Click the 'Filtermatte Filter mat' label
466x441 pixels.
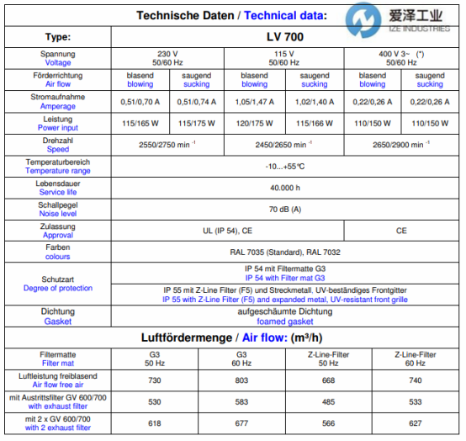pos(58,359)
